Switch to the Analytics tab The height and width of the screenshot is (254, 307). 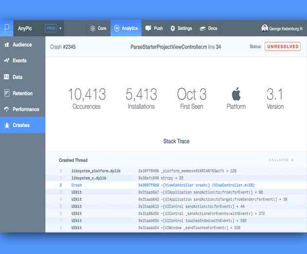pyautogui.click(x=126, y=28)
